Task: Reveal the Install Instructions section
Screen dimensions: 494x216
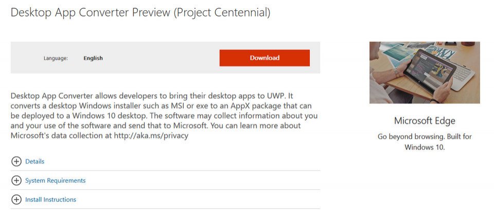Action: click(x=50, y=200)
